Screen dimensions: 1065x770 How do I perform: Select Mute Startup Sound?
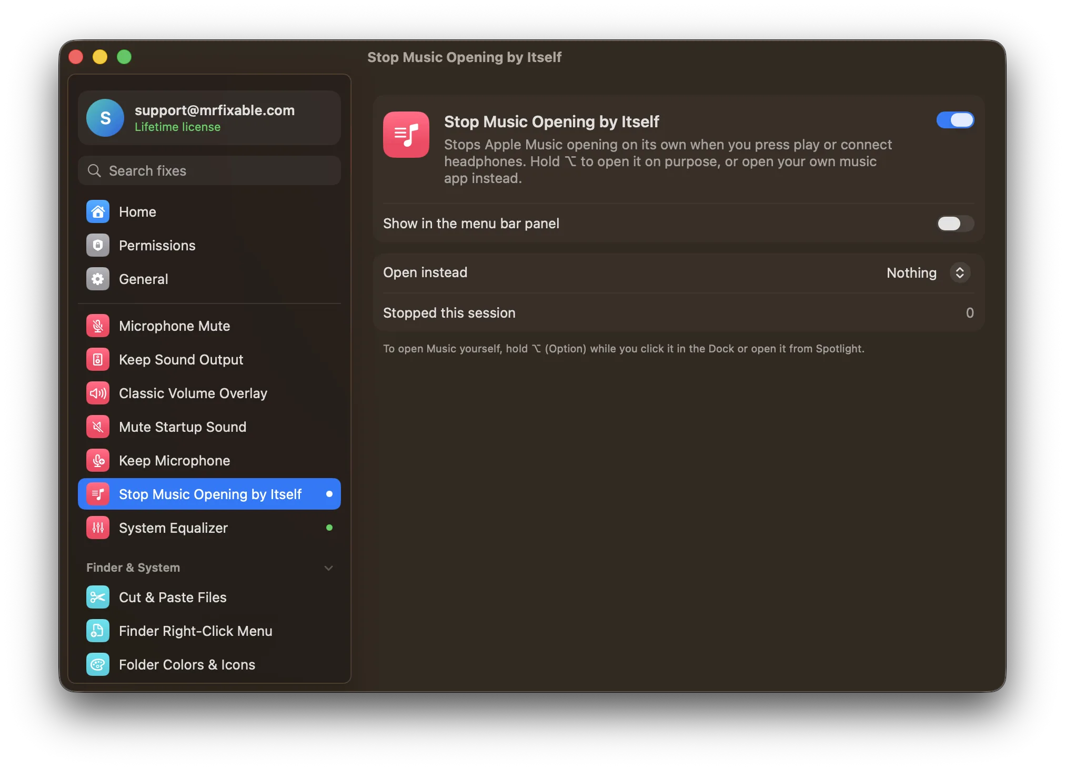pos(209,427)
